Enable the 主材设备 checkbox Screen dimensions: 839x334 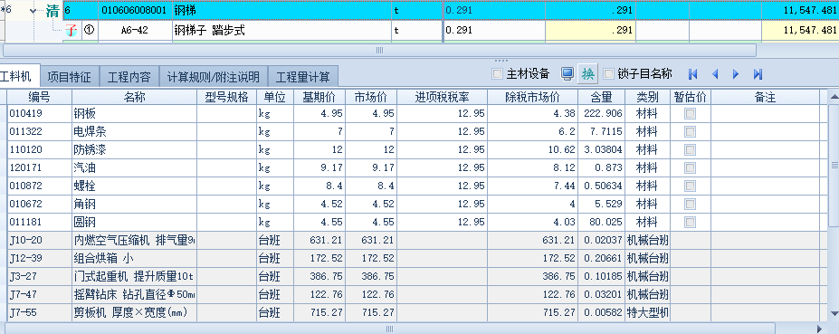click(x=497, y=74)
